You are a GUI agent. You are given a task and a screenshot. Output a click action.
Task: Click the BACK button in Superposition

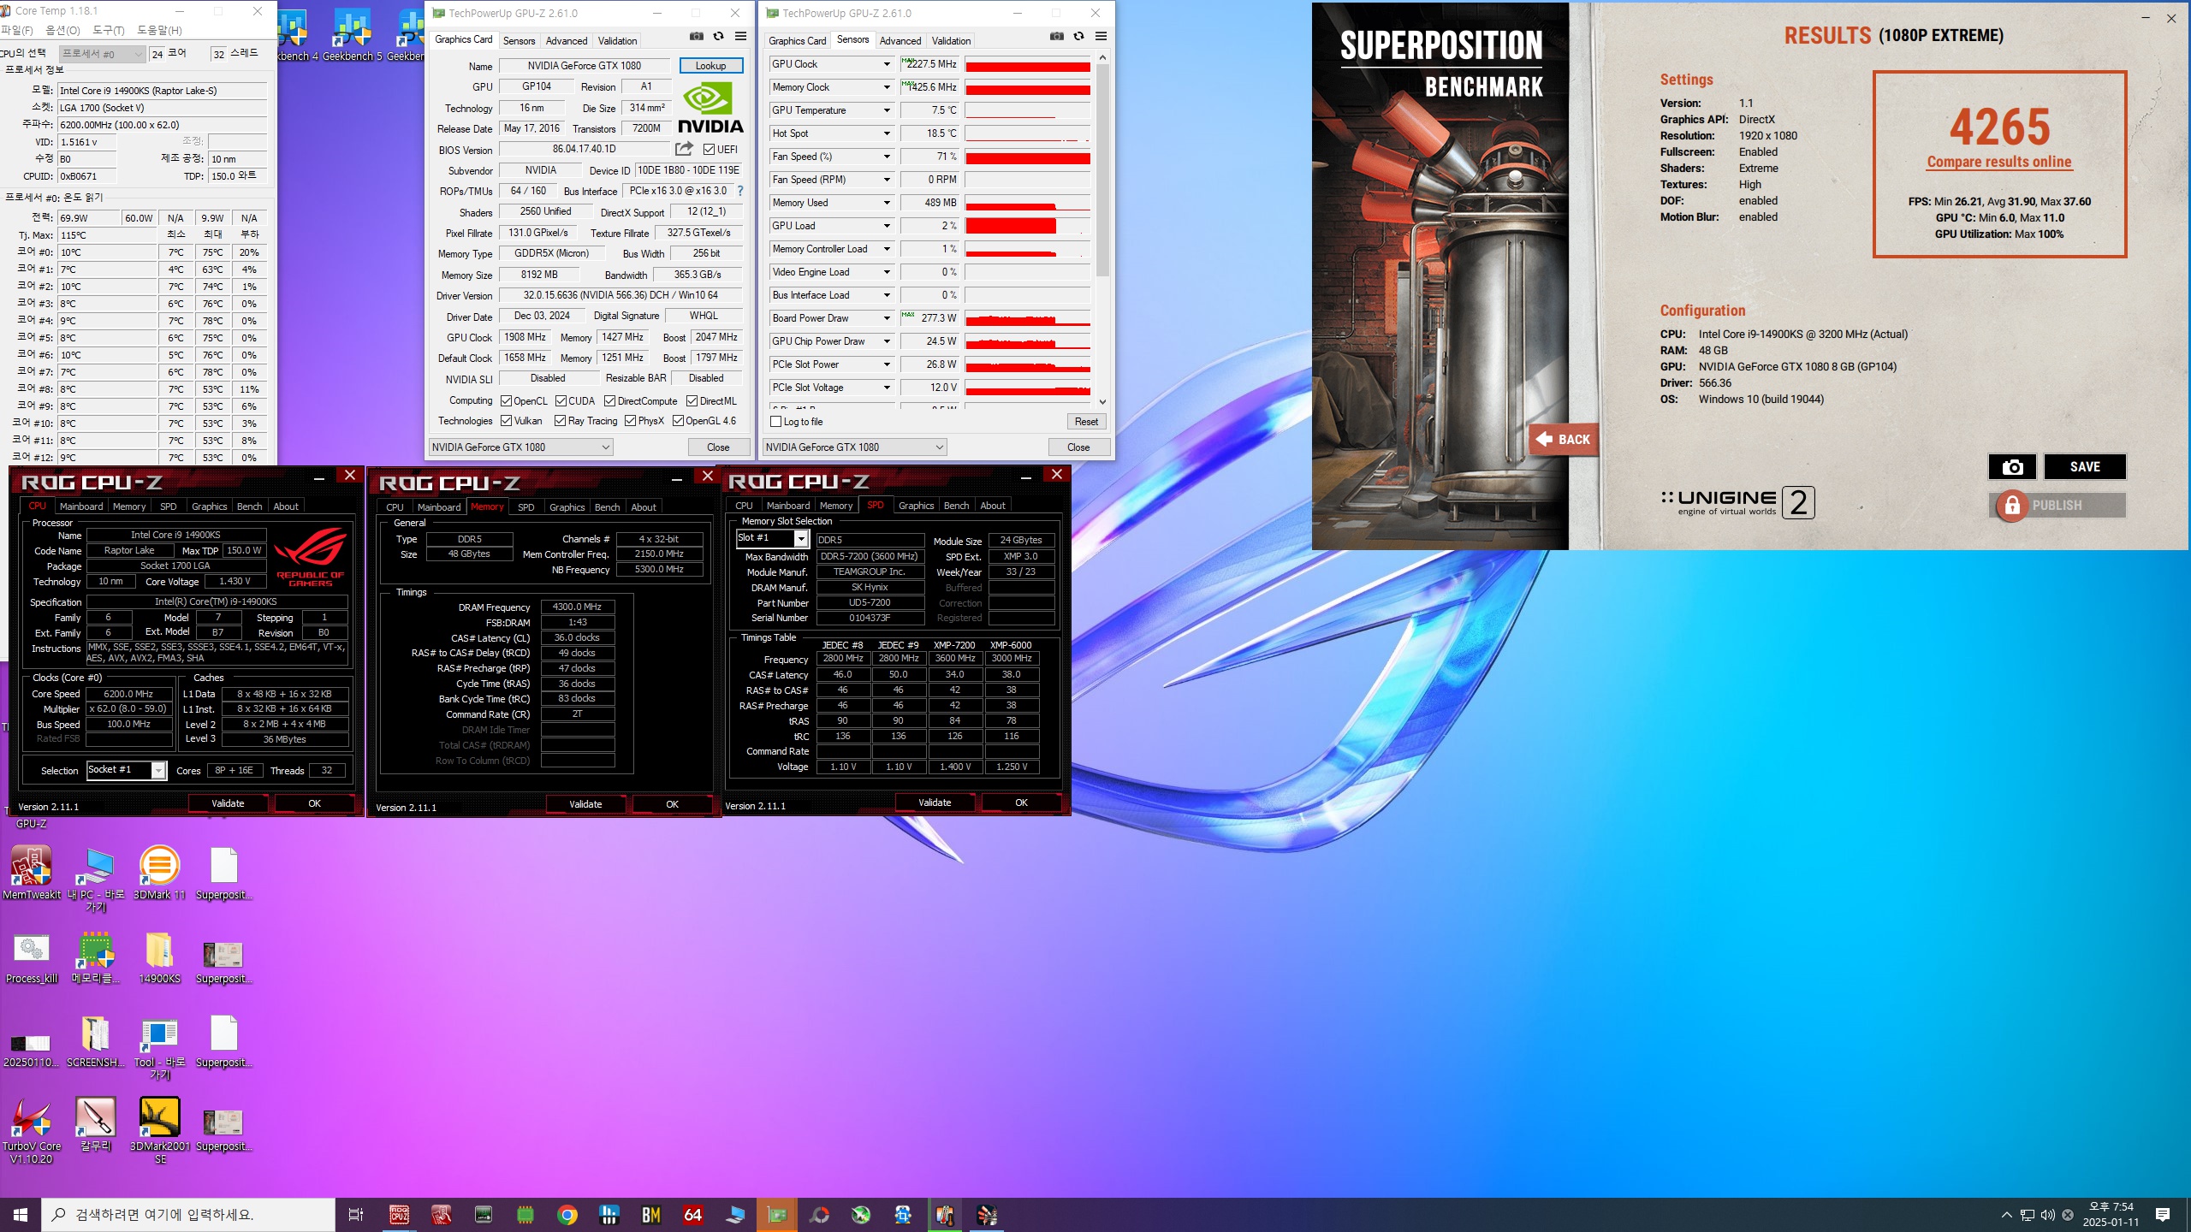click(1564, 439)
